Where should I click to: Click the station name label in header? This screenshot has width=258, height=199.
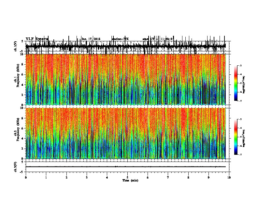120,39
